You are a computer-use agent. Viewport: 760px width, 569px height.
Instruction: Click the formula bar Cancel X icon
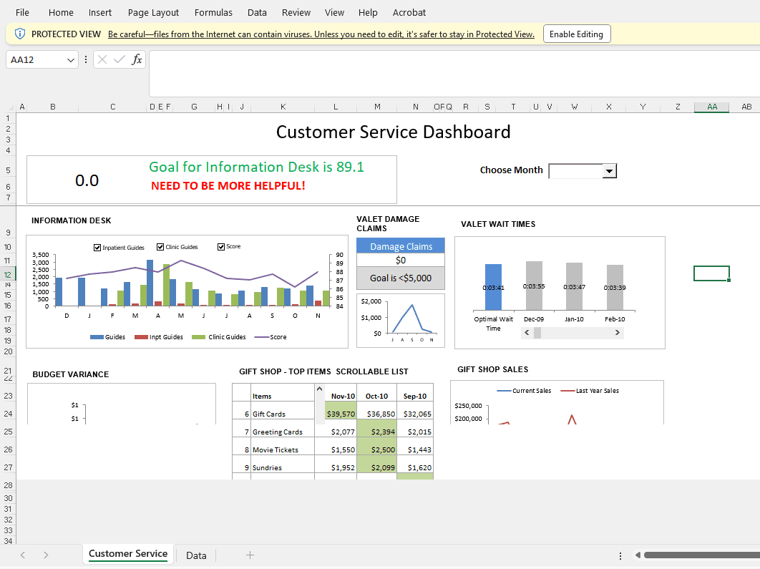pos(102,59)
